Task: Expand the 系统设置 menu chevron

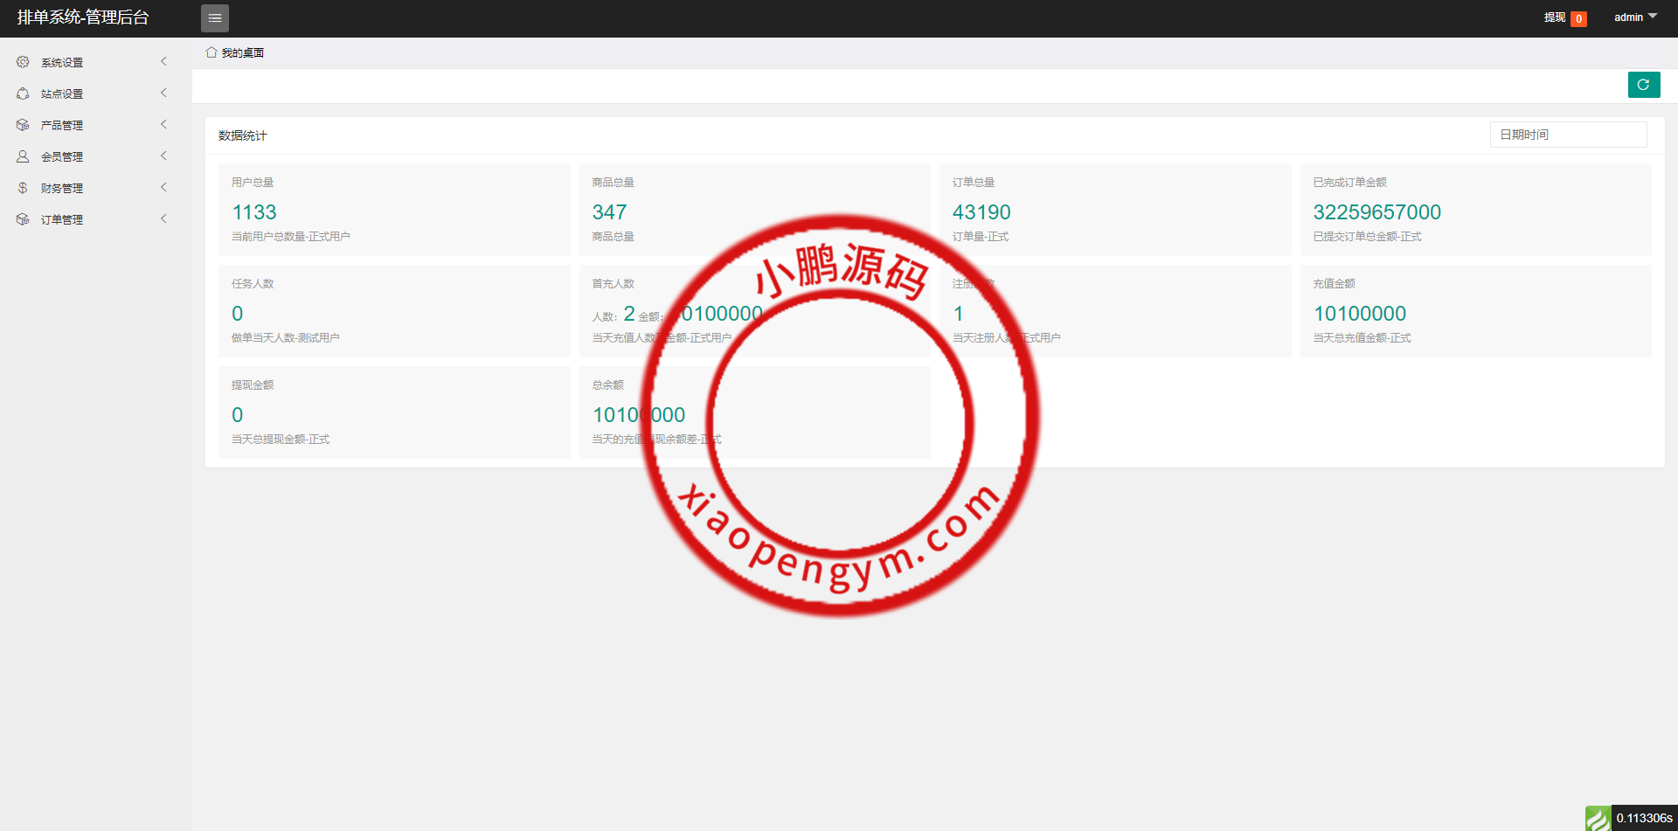Action: pyautogui.click(x=163, y=62)
